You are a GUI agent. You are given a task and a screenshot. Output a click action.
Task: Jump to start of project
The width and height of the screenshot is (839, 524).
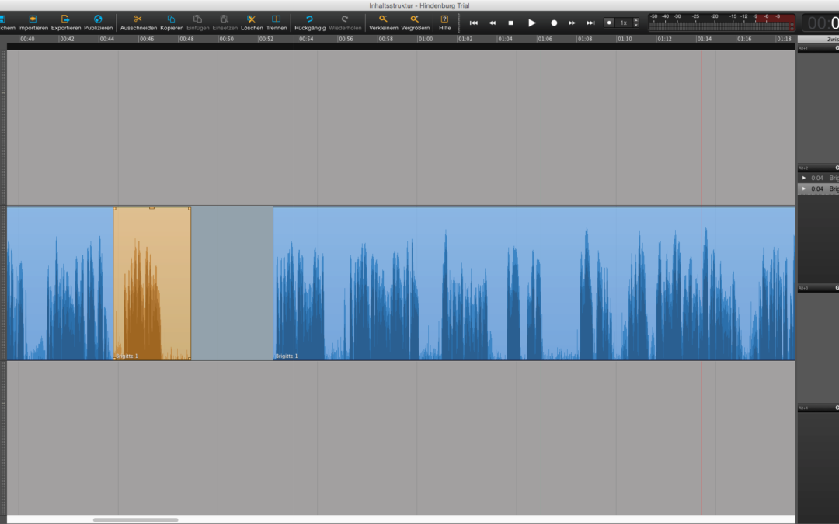[x=474, y=23]
